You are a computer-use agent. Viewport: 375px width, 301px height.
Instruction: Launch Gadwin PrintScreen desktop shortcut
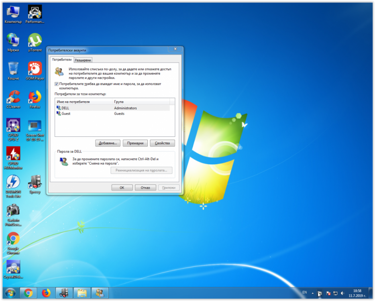[x=13, y=215]
